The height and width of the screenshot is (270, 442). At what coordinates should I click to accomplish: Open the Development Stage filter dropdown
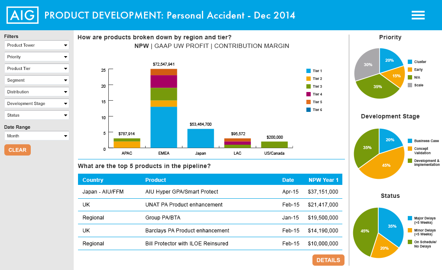pyautogui.click(x=37, y=103)
